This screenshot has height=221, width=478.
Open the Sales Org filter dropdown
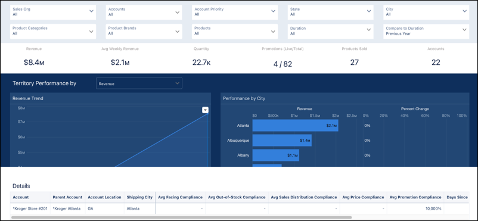[x=53, y=12]
